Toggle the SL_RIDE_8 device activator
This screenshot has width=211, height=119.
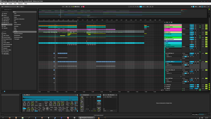(x=23, y=95)
